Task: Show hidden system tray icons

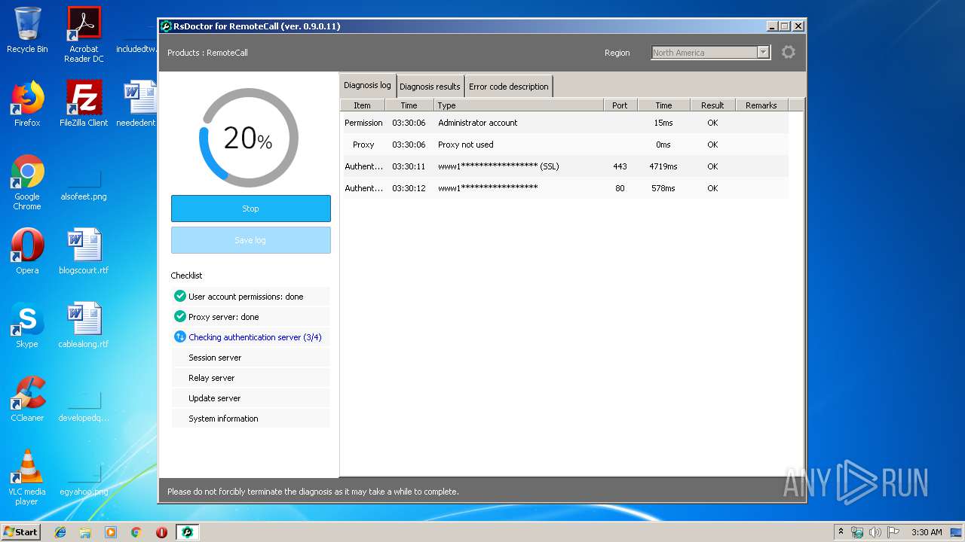Action: click(x=841, y=531)
